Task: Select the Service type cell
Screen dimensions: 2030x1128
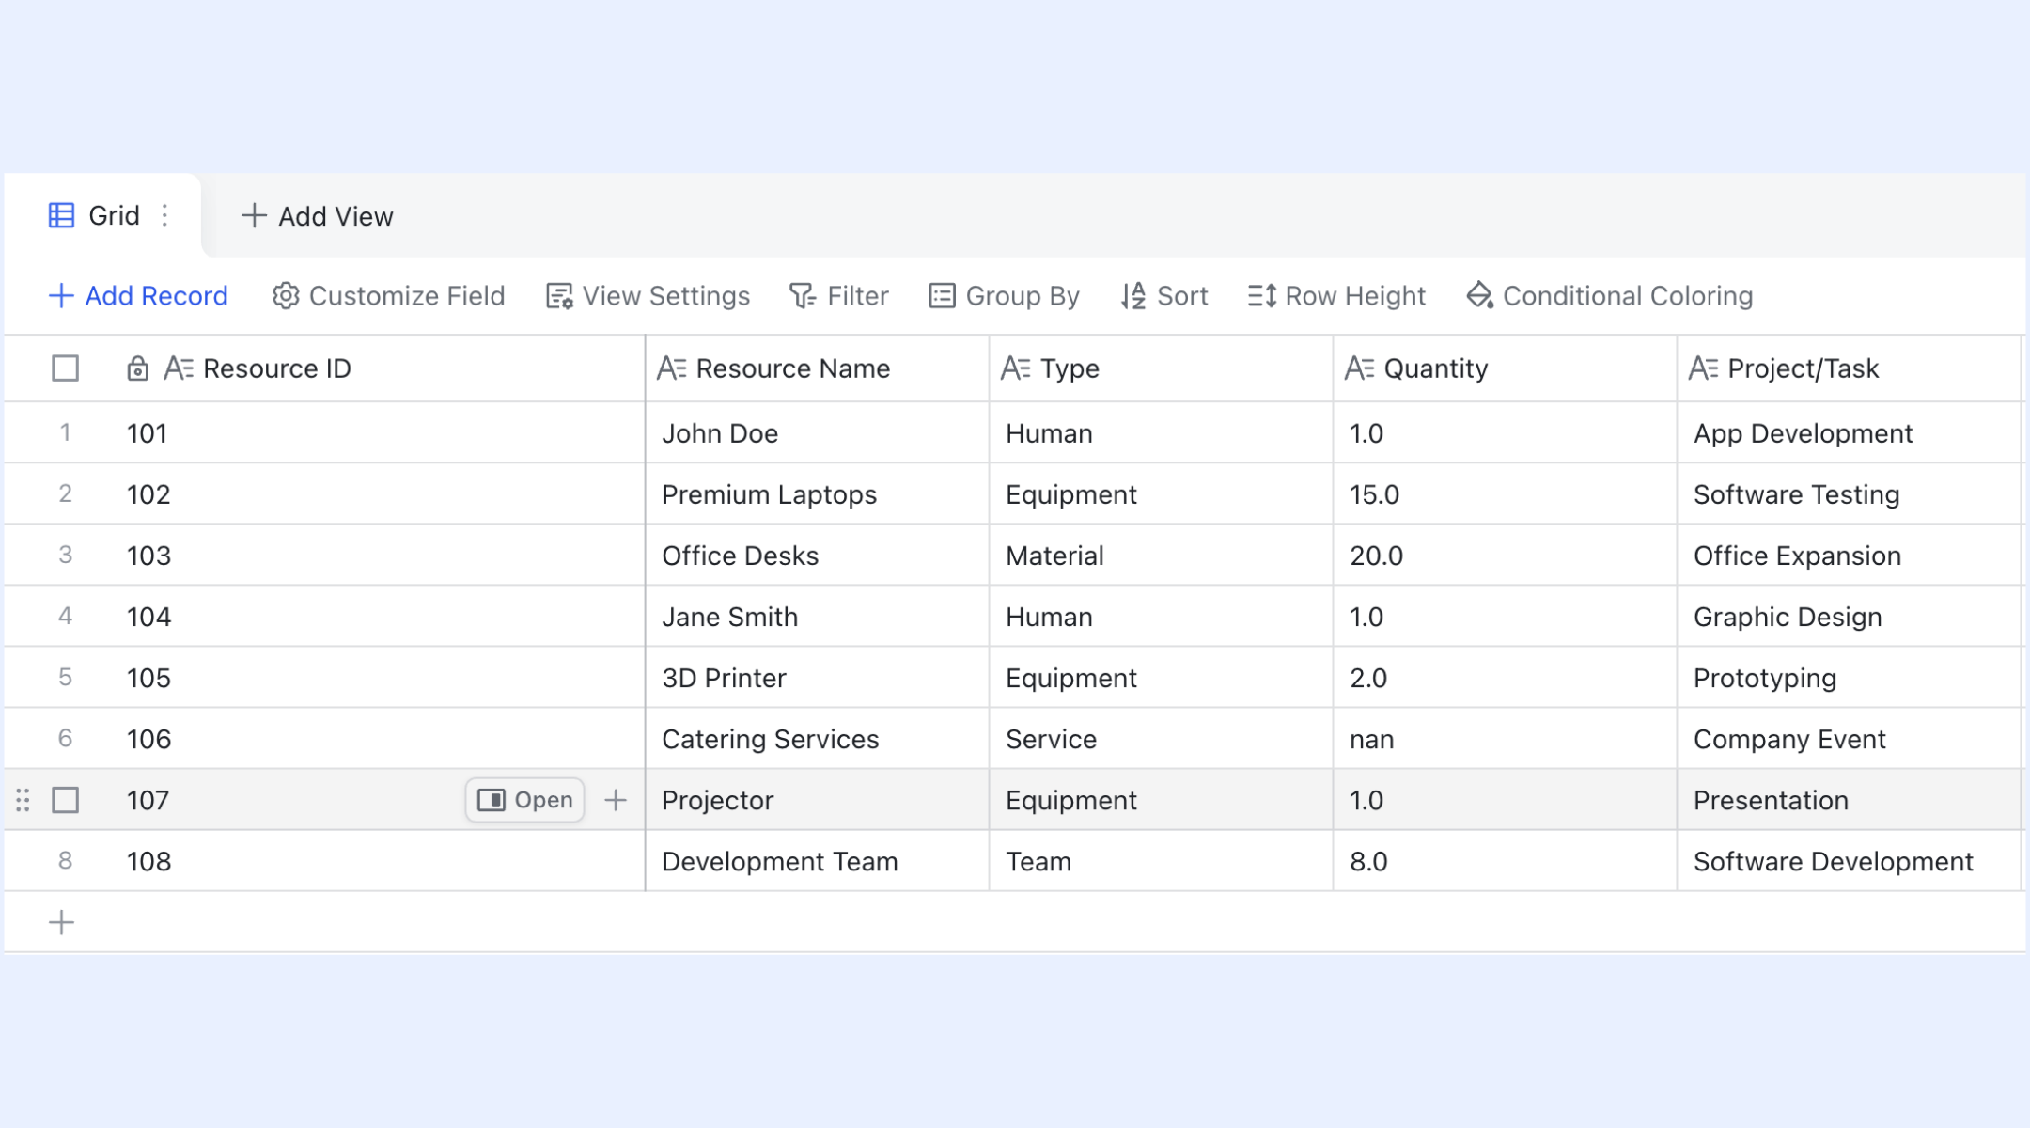Action: tap(1162, 739)
